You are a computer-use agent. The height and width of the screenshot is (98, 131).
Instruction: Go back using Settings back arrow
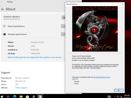(x=2, y=2)
